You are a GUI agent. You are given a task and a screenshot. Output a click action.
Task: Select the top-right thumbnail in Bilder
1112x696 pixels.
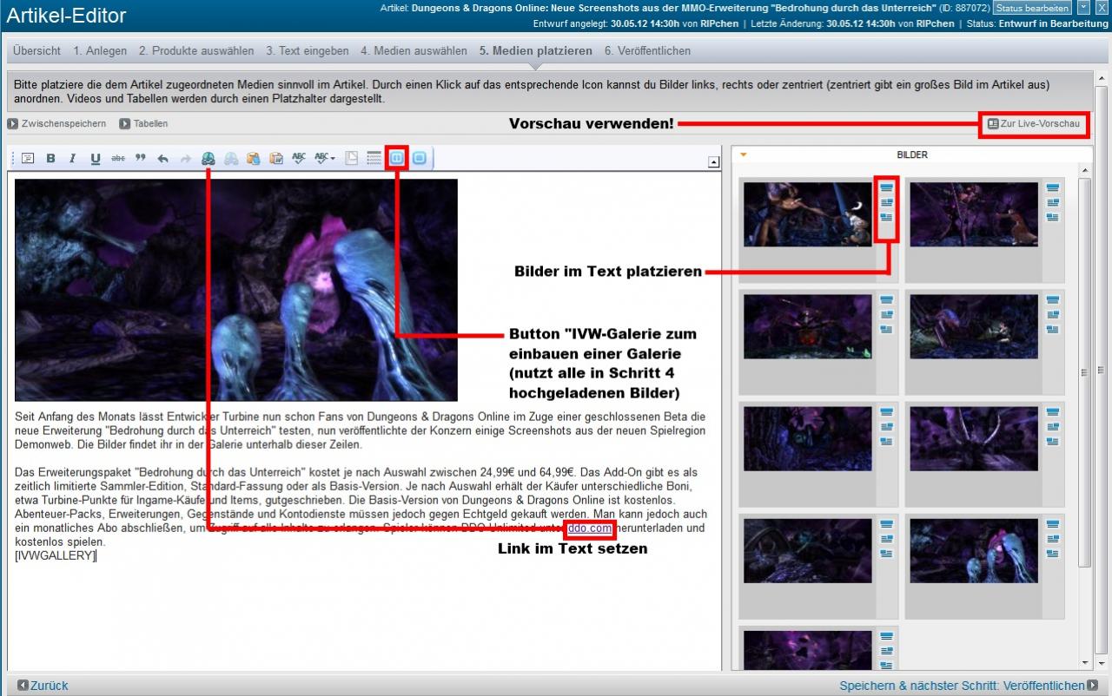click(974, 214)
